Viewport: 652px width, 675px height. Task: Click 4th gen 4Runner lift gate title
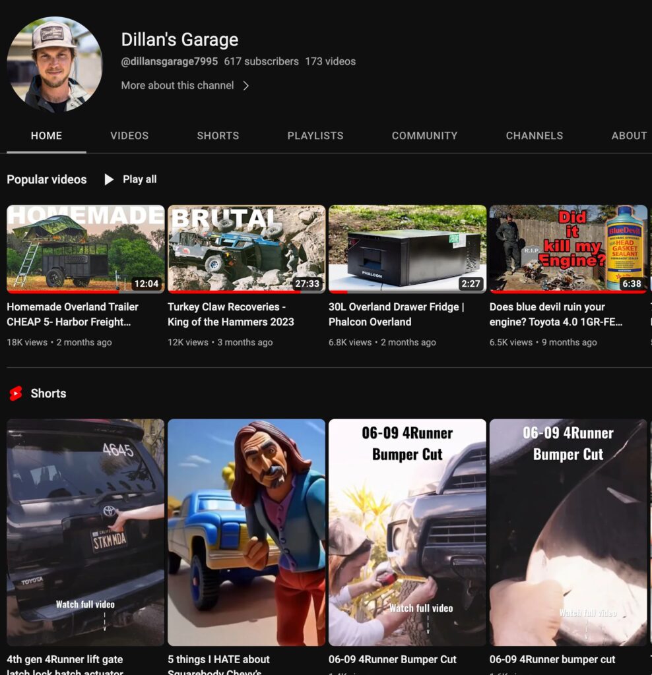[65, 664]
